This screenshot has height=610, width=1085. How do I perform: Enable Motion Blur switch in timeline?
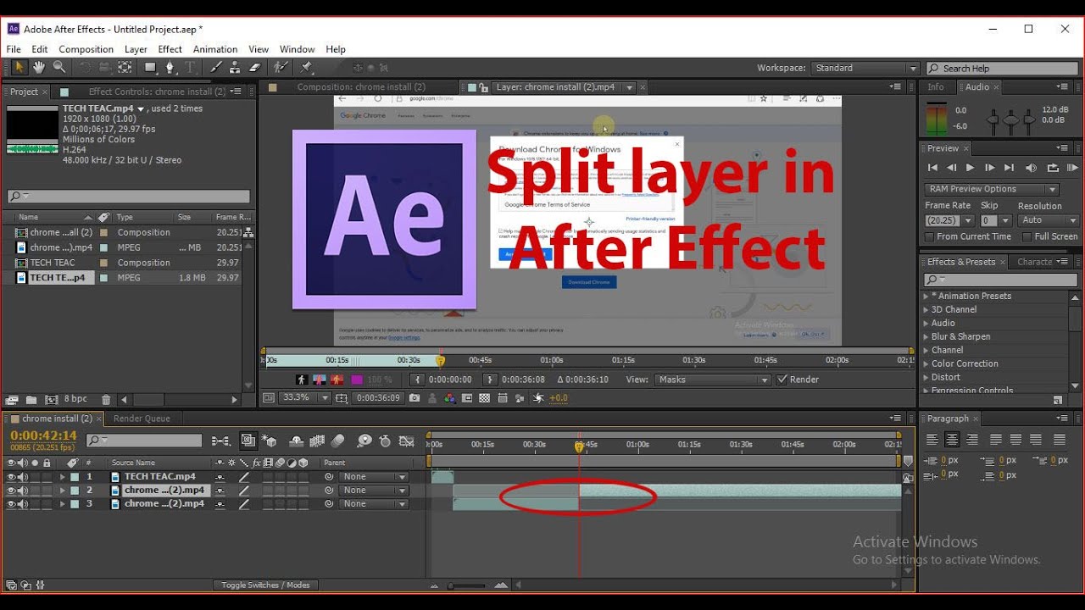point(337,441)
